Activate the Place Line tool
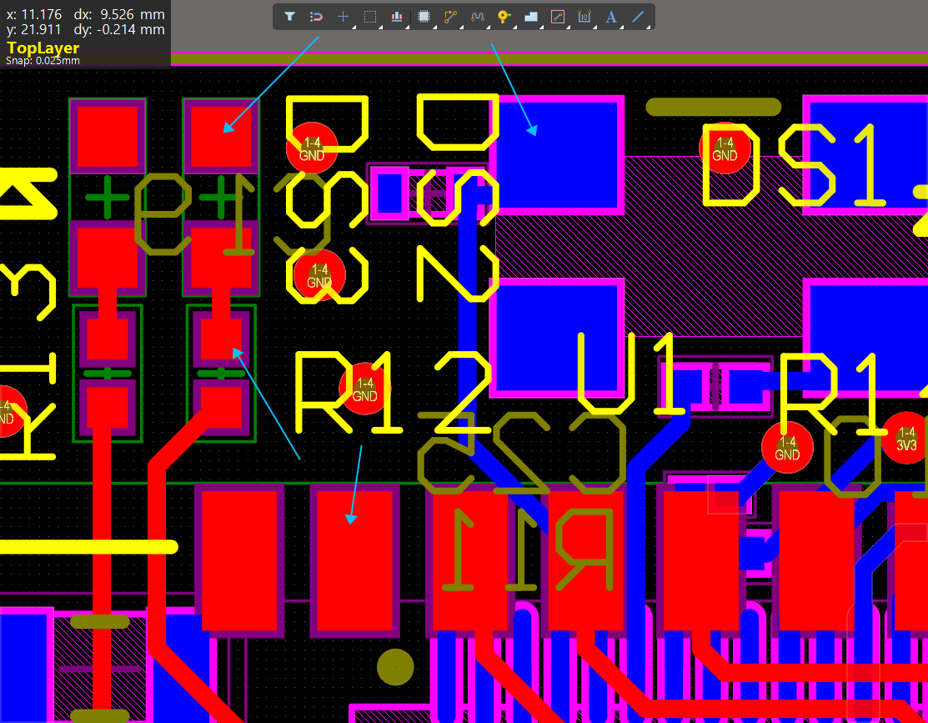The width and height of the screenshot is (928, 723). coord(638,17)
